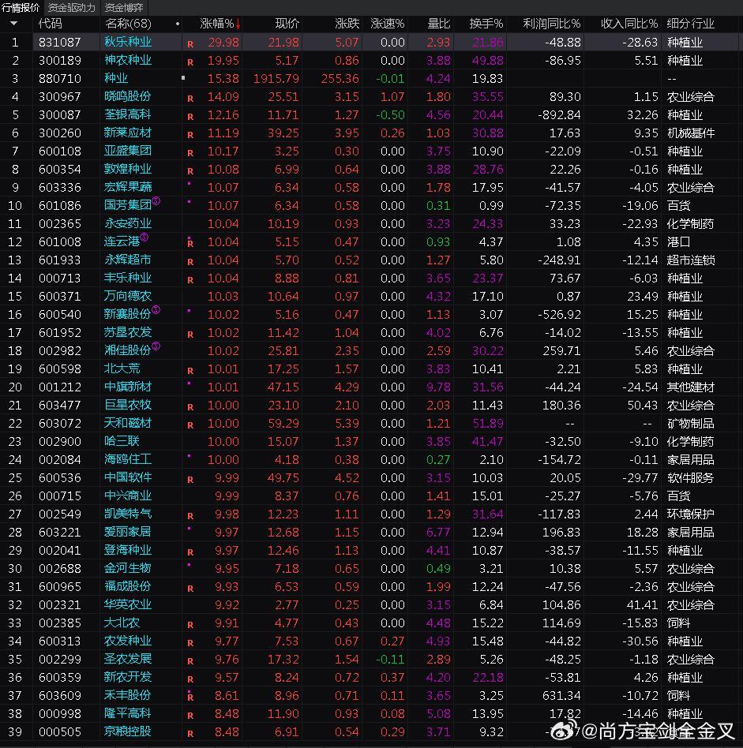Open the 资金博弈 tab
The image size is (743, 748).
pos(124,8)
